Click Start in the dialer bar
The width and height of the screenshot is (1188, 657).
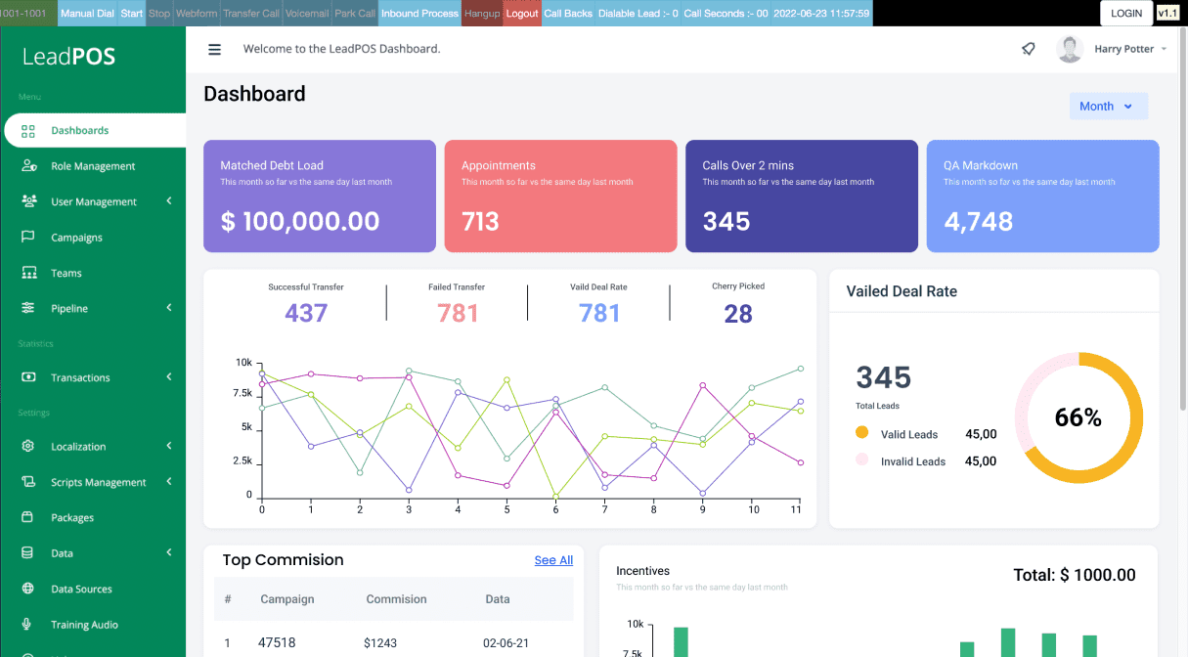click(132, 14)
